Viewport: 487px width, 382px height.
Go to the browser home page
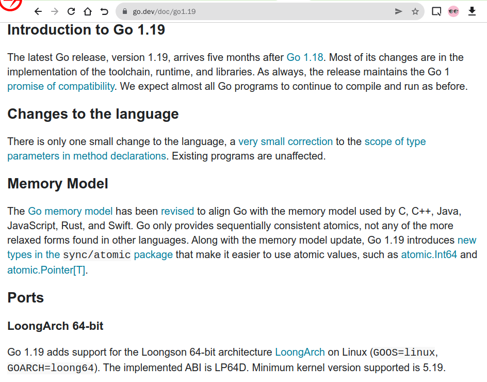click(x=88, y=11)
